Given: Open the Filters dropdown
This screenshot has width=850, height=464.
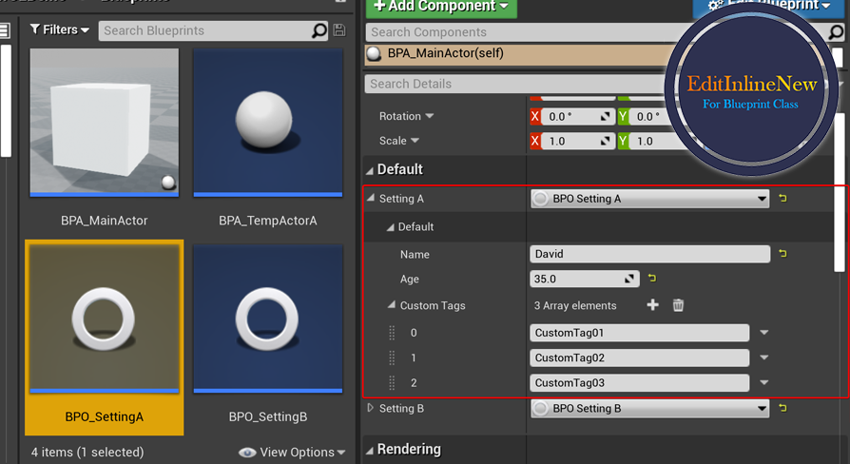Looking at the screenshot, I should tap(60, 29).
